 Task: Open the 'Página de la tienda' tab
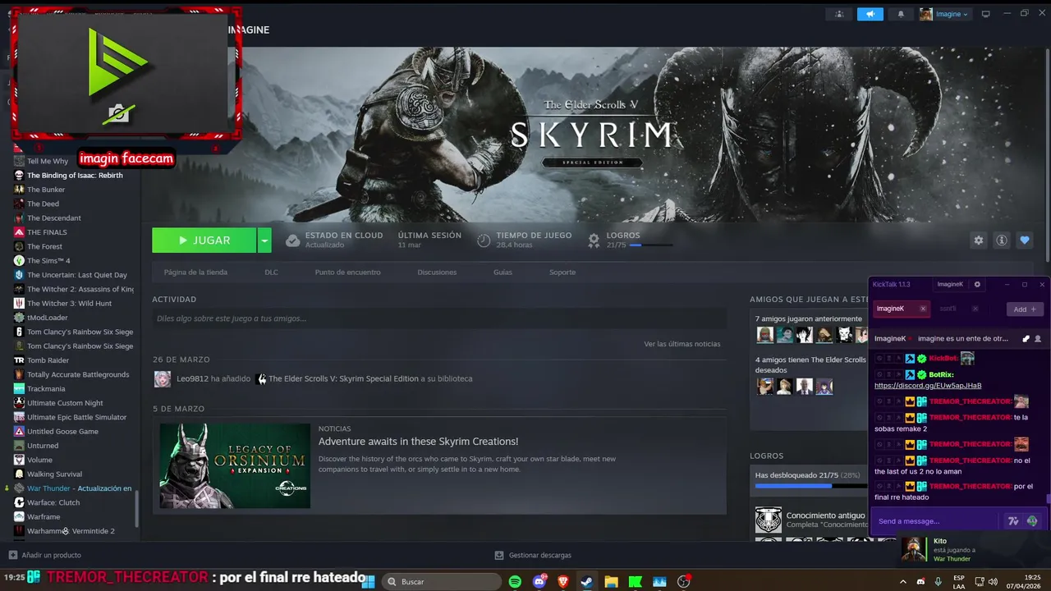point(195,272)
